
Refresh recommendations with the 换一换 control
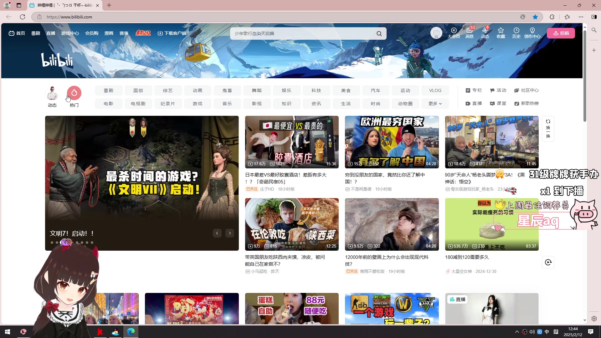547,128
